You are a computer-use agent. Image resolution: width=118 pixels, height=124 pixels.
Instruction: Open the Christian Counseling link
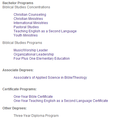tap(30, 15)
